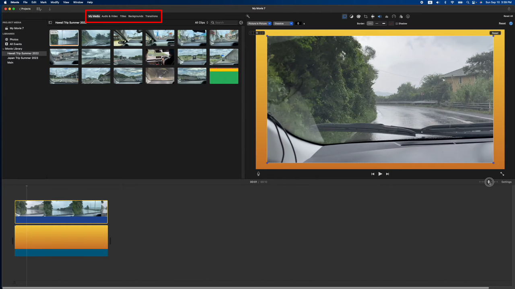Viewport: 515px width, 289px height.
Task: Jump to the next keyframe arrow
Action: pyautogui.click(x=262, y=33)
